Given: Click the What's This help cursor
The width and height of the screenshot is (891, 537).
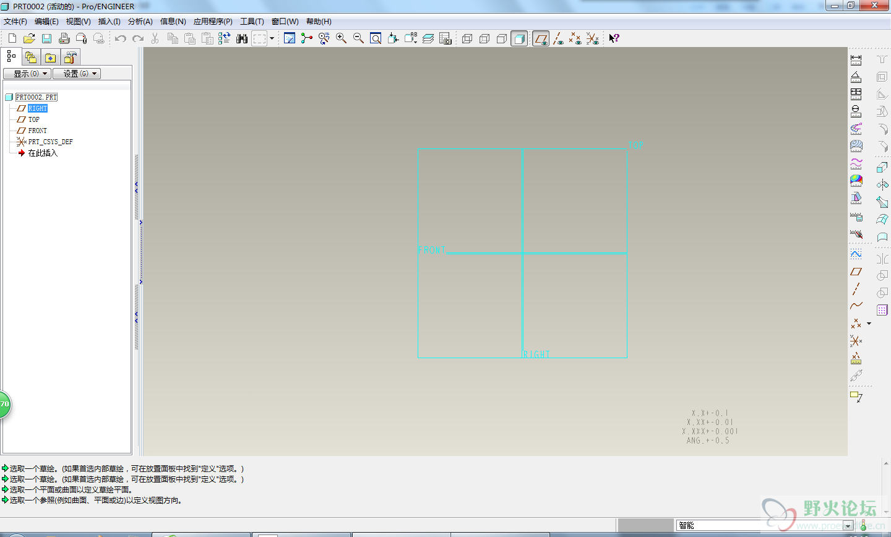Looking at the screenshot, I should [614, 38].
